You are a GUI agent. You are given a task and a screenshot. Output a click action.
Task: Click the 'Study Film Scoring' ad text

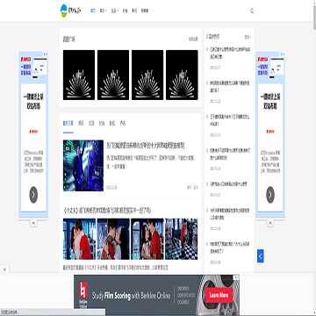pyautogui.click(x=131, y=296)
